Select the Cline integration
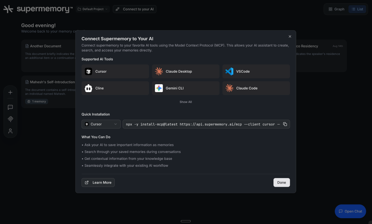Viewport: 372px width, 224px height. [115, 88]
